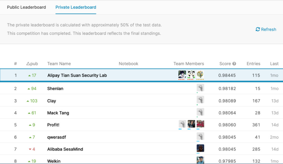Click the Score help question mark icon

pyautogui.click(x=234, y=64)
